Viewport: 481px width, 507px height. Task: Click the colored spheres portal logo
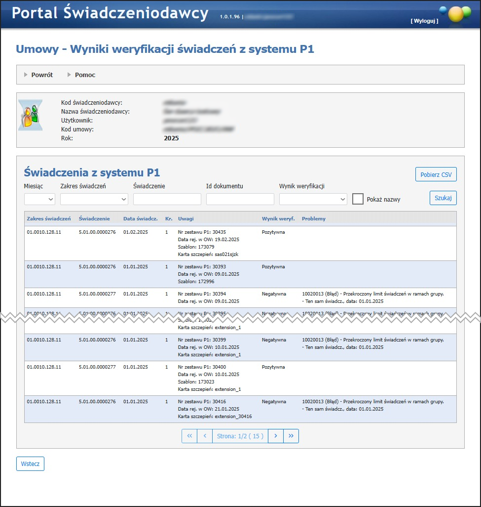[455, 13]
